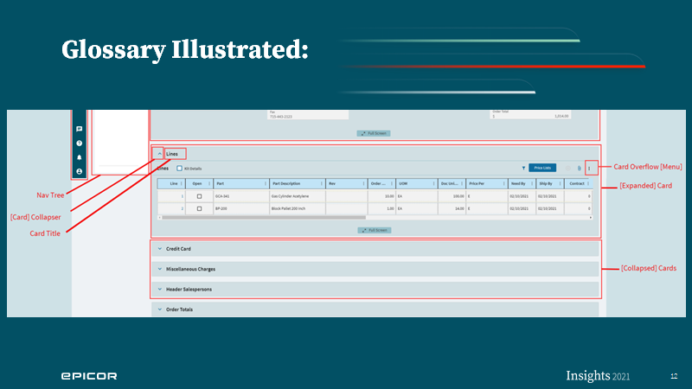
Task: Select the 10.00 order quantity cell
Action: point(381,196)
